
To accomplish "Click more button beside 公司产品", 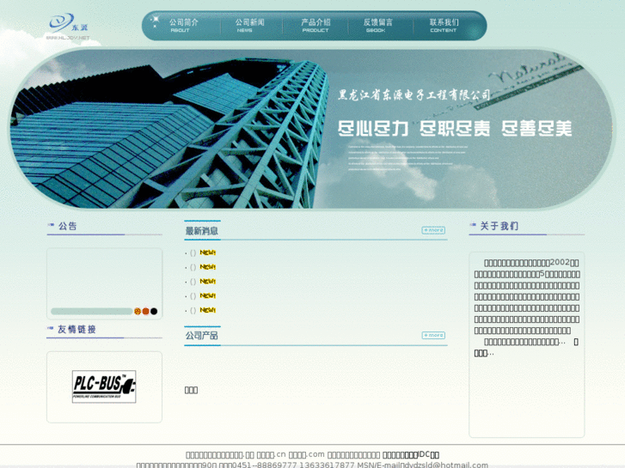I will pyautogui.click(x=433, y=336).
